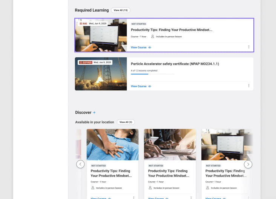Screen dimensions: 276x199
Task: Click the CPR chest compression thumbnail
Action: coord(112,144)
